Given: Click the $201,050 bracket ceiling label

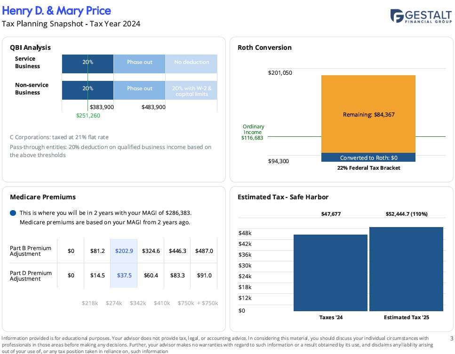Looking at the screenshot, I should [x=280, y=73].
